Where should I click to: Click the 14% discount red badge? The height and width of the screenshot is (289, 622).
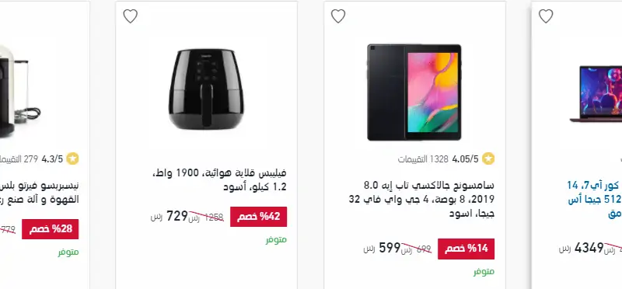[x=466, y=249]
